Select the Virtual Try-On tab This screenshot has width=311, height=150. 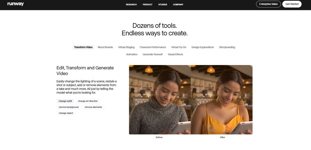pyautogui.click(x=179, y=47)
